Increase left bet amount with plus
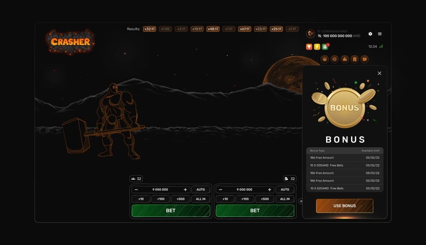 pos(185,190)
